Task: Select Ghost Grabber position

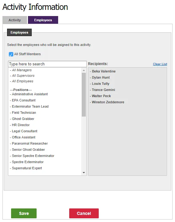Action: point(23,119)
